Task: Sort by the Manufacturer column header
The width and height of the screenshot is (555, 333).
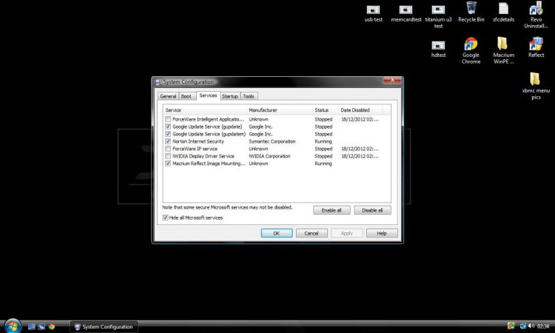Action: point(280,110)
